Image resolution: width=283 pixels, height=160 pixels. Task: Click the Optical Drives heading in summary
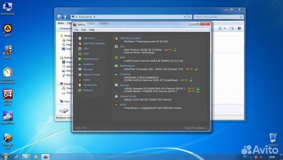pos(128,96)
